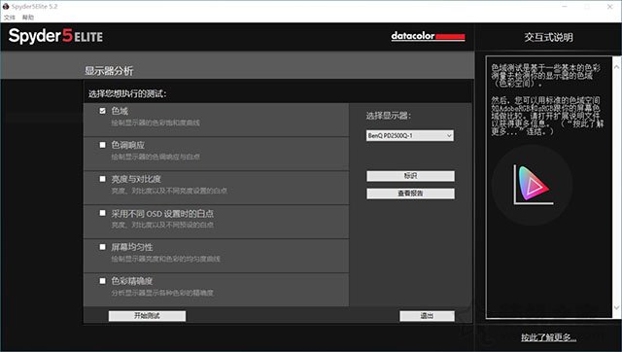Screen dimensions: 622x352
Task: Click scroll-down arrow in help panel
Action: click(x=617, y=307)
